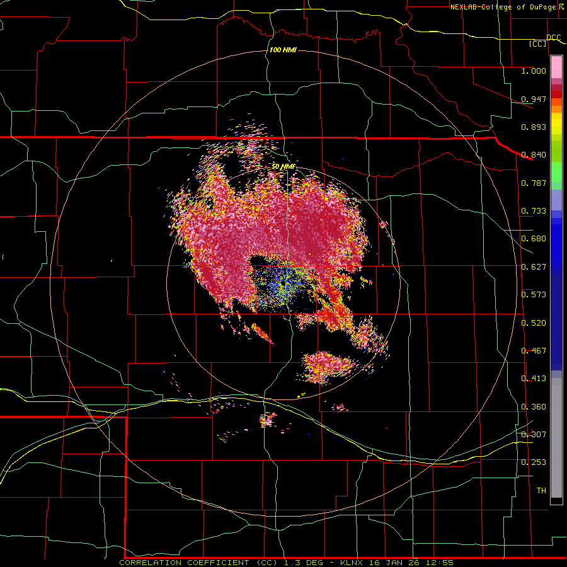Select the 0.307 scale value
The image size is (567, 567).
point(534,434)
